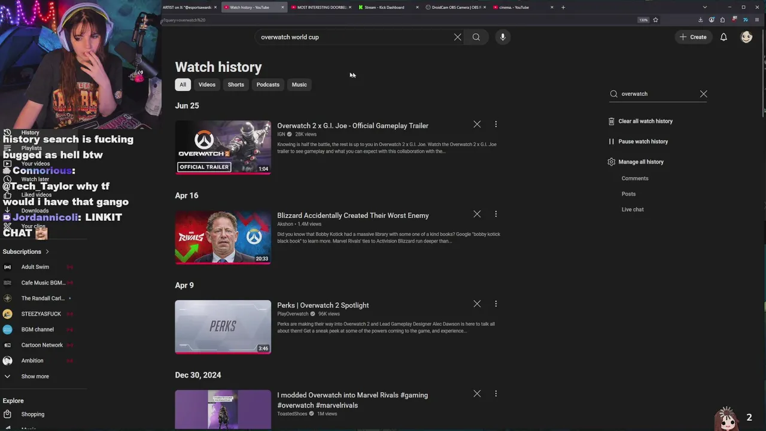The height and width of the screenshot is (431, 766).
Task: Click the 130% zoom level indicator
Action: click(643, 20)
